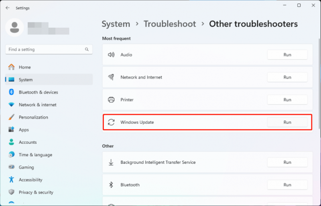Screen dimensions: 321x206
Task: Run the Printer troubleshooter
Action: click(287, 100)
